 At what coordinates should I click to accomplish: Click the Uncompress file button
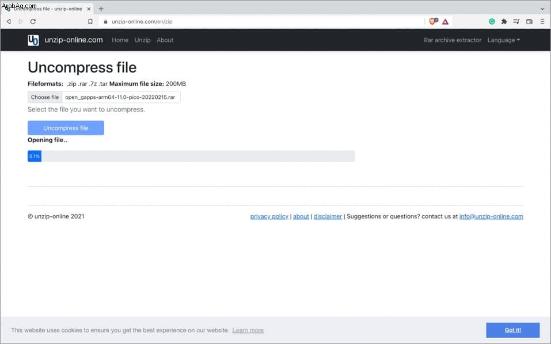click(66, 128)
